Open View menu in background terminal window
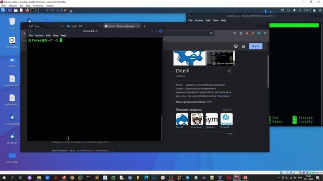This screenshot has width=323, height=181. 216,21
